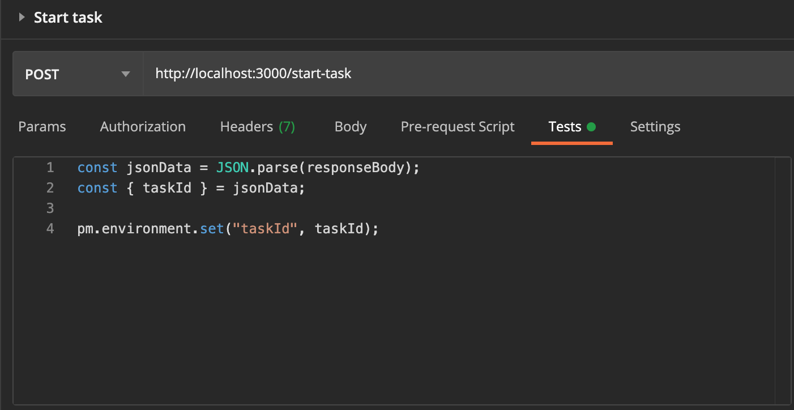
Task: Collapse the Start task disclosure triangle
Action: point(22,17)
